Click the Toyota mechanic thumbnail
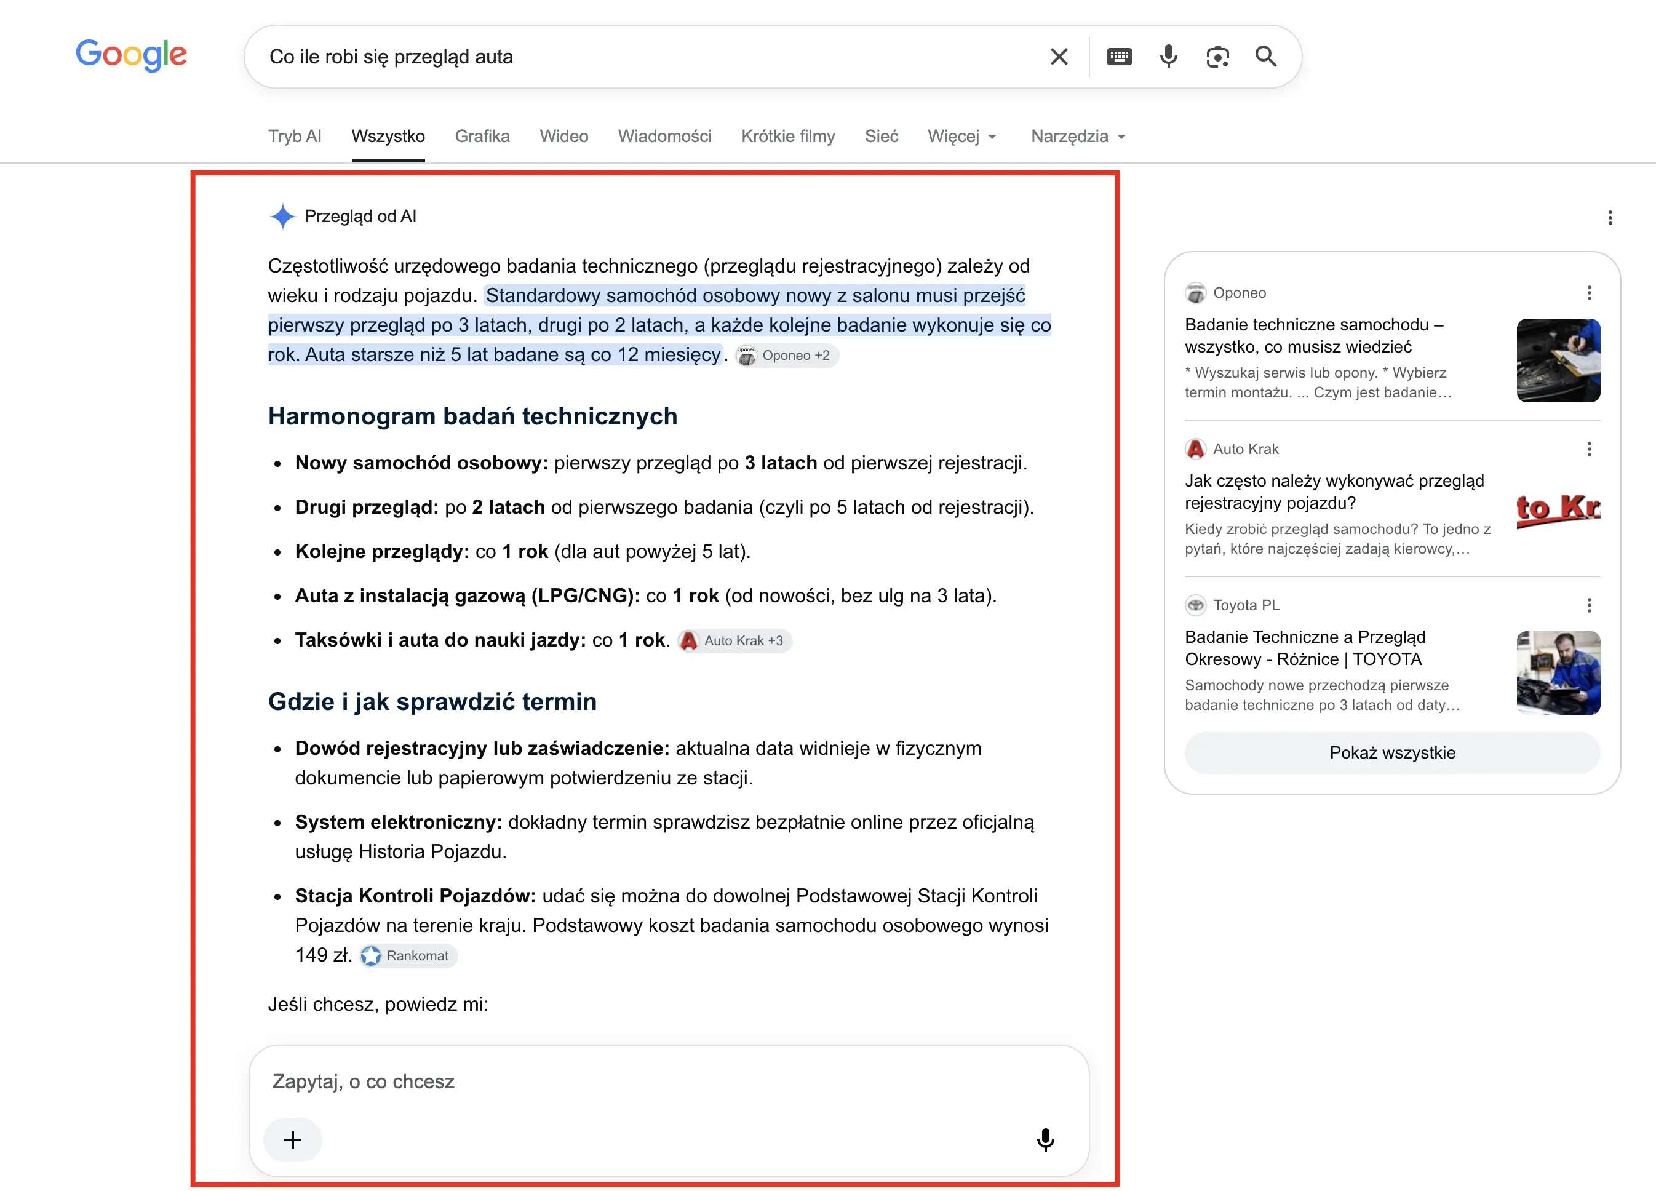Image resolution: width=1656 pixels, height=1191 pixels. tap(1558, 672)
